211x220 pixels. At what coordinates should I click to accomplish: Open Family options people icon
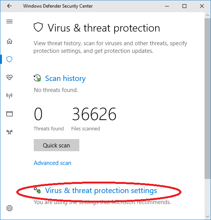9,132
